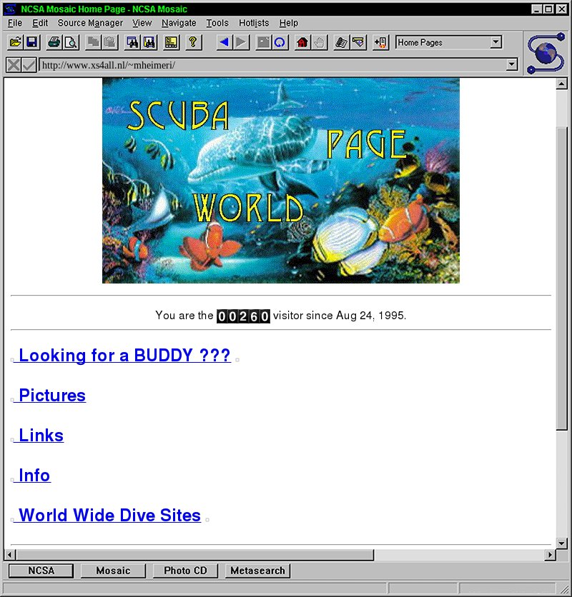Click in the URL address field
The width and height of the screenshot is (572, 597).
272,65
